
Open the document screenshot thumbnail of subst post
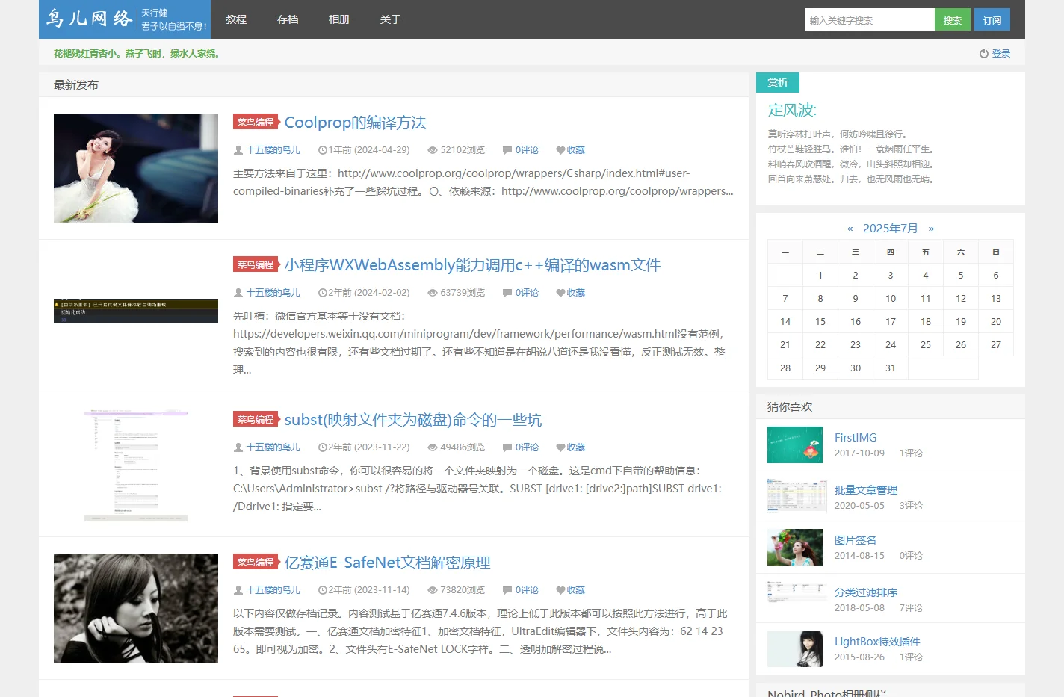click(x=136, y=465)
